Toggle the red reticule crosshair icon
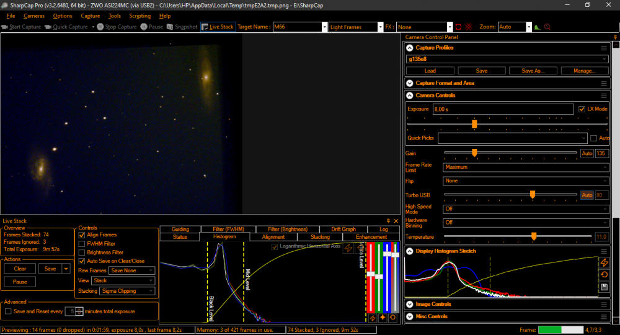Image resolution: width=620 pixels, height=335 pixels. pyautogui.click(x=469, y=27)
